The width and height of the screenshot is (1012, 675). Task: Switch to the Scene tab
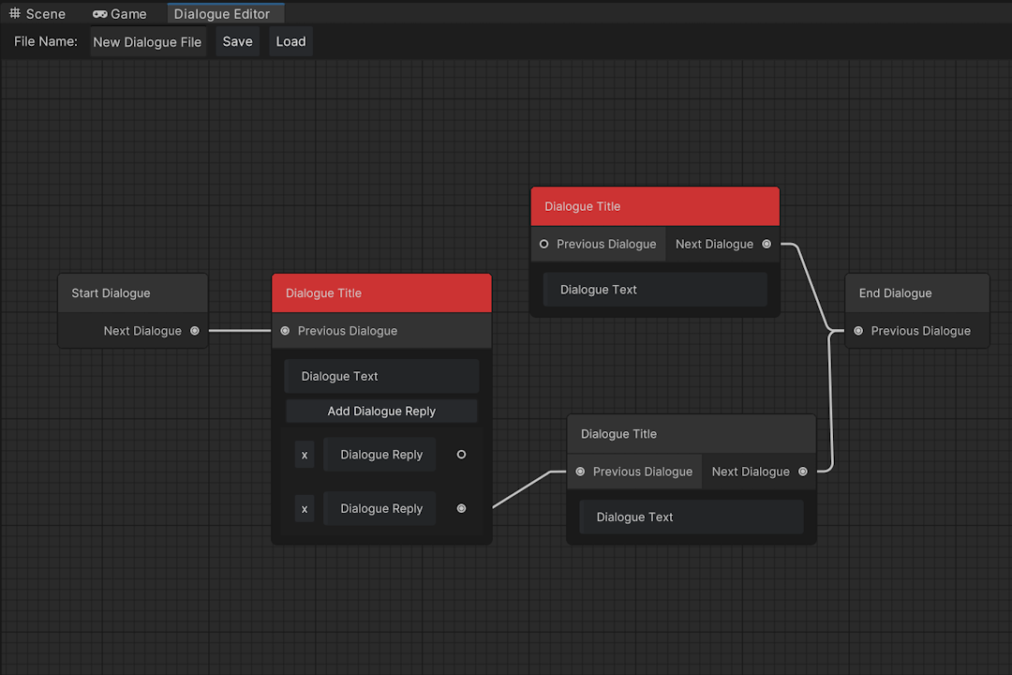(x=37, y=13)
